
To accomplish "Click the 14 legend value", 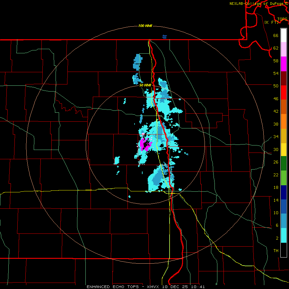I will click(276, 200).
